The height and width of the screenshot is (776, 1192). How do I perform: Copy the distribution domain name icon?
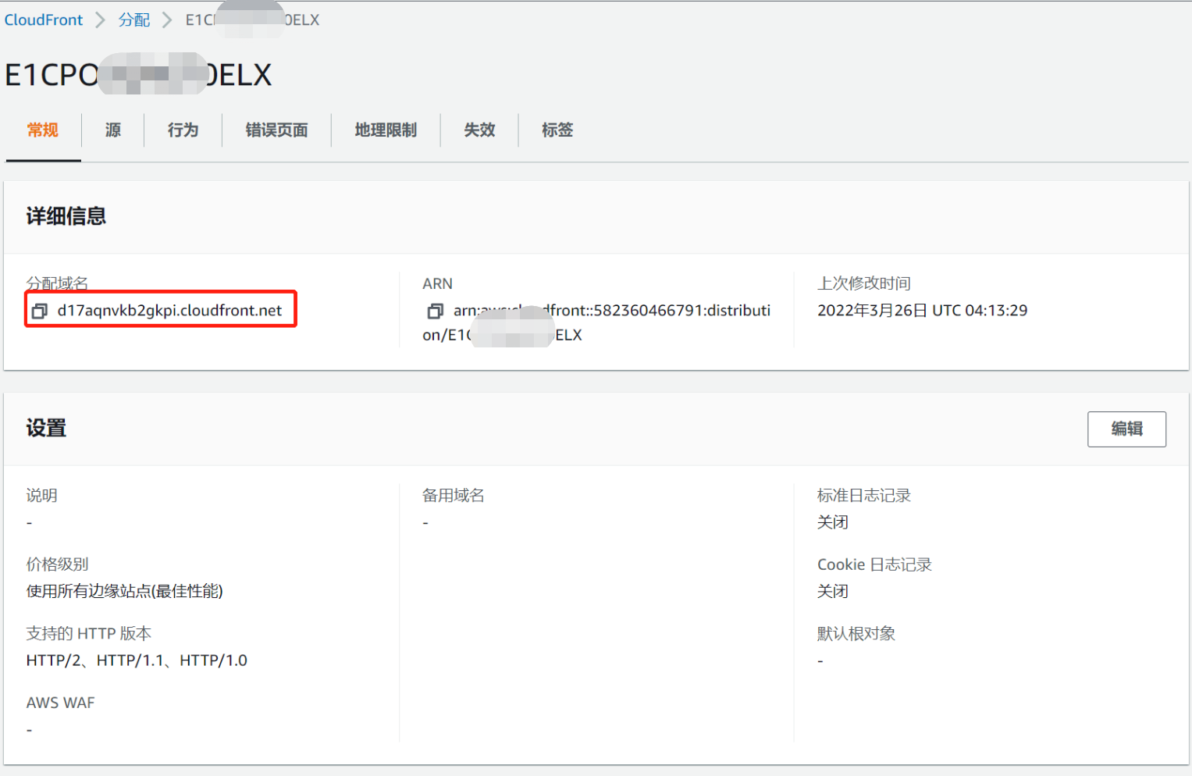(x=40, y=311)
